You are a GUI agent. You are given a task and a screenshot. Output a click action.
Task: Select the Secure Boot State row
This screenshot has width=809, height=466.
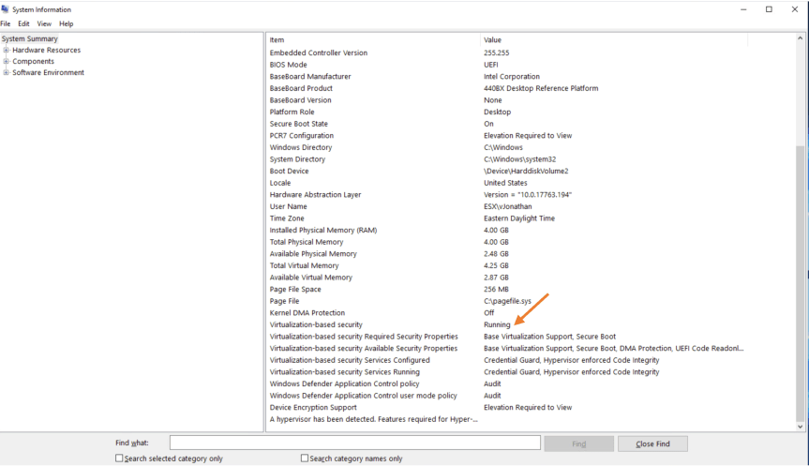pyautogui.click(x=299, y=124)
